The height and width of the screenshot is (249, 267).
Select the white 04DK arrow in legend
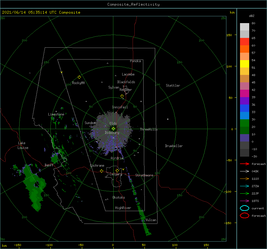pos(244,171)
